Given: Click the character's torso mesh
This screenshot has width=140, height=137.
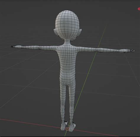Looking at the screenshot, I should tap(67, 65).
